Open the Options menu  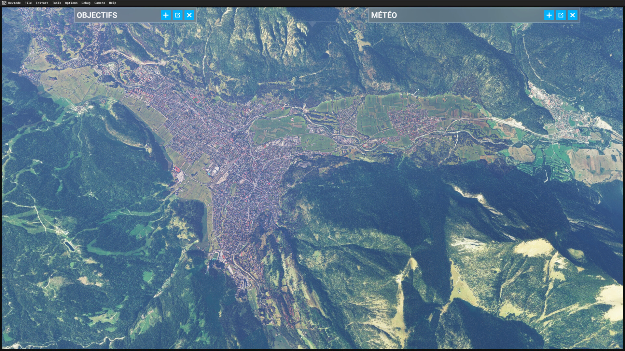tap(71, 3)
